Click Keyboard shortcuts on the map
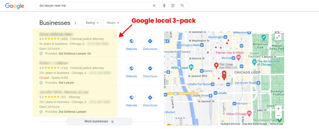The width and height of the screenshot is (319, 129). (230, 124)
